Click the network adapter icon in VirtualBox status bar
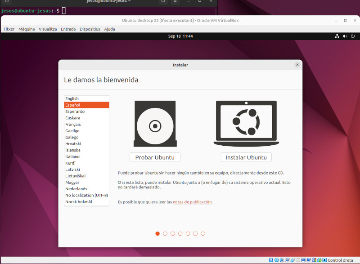The height and width of the screenshot is (264, 360). click(287, 260)
